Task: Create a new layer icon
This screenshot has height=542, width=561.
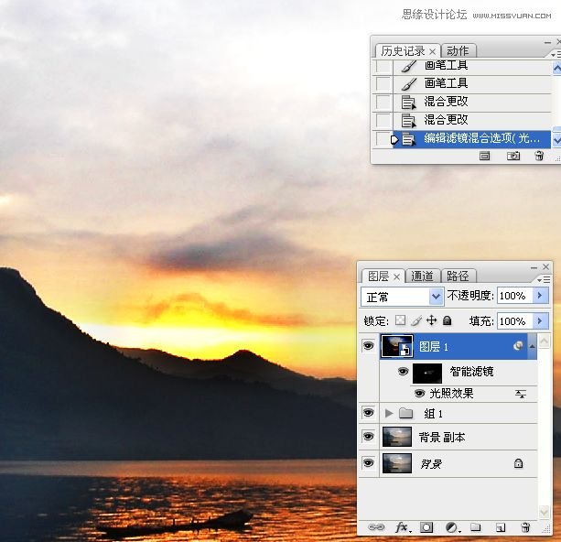Action: (501, 527)
